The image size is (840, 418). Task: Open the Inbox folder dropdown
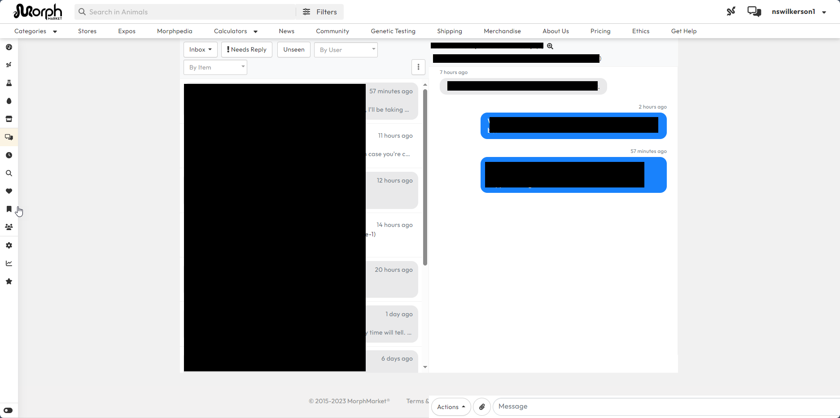(201, 50)
